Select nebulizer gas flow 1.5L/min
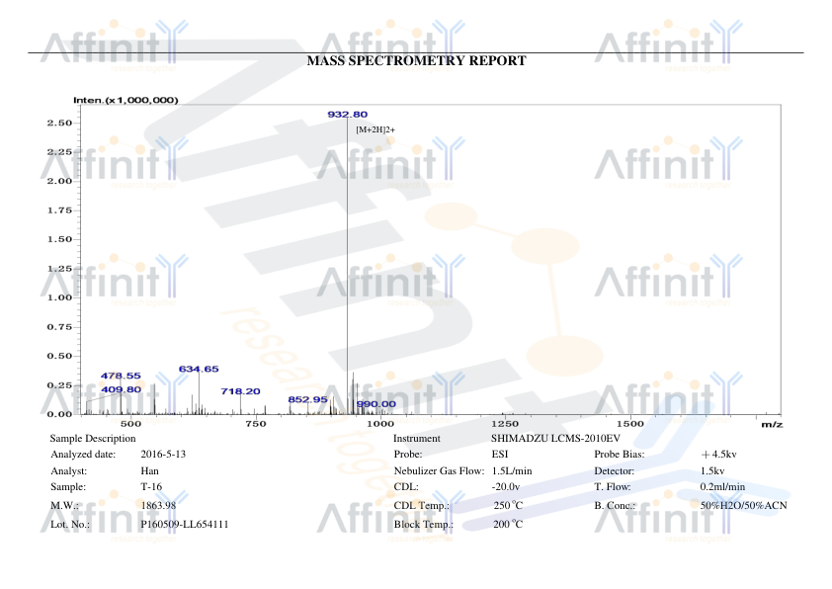Viewport: 832px width, 589px height. [512, 471]
